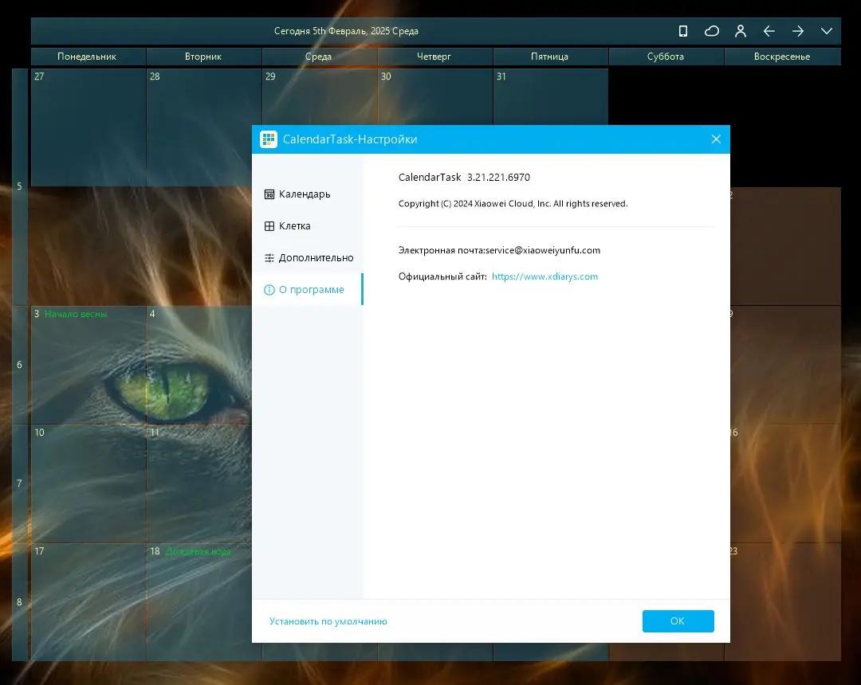
Task: Go to previous month with left arrow
Action: coord(769,31)
